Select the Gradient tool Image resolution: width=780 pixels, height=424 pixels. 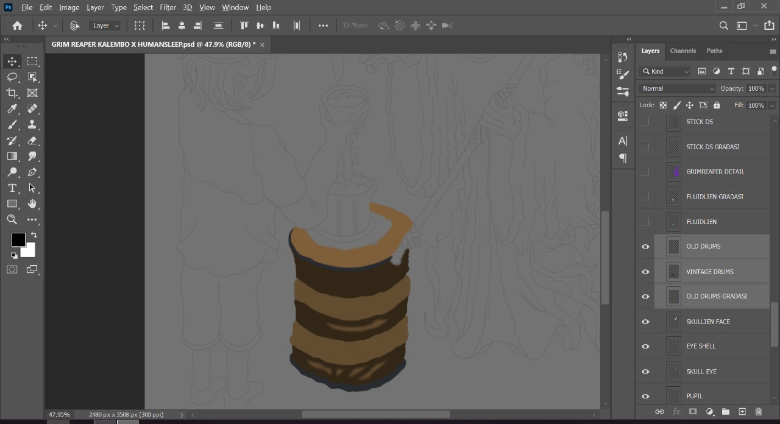point(12,157)
